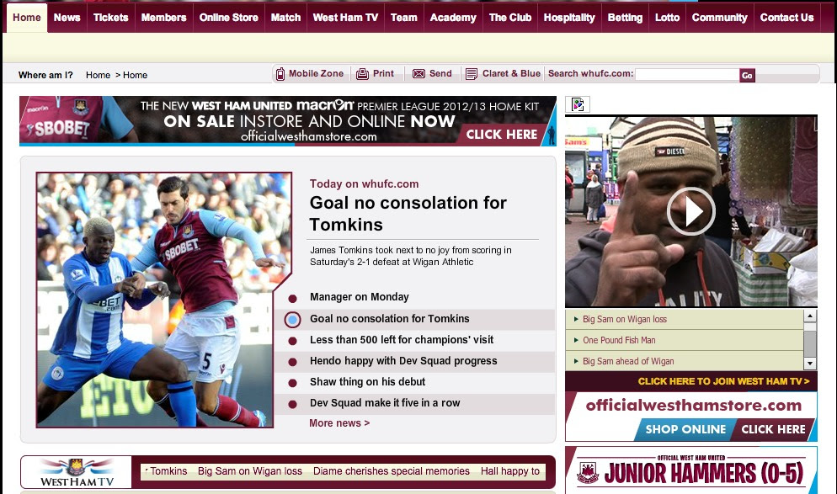Click the SHOP ONLINE button
The height and width of the screenshot is (494, 837).
685,429
